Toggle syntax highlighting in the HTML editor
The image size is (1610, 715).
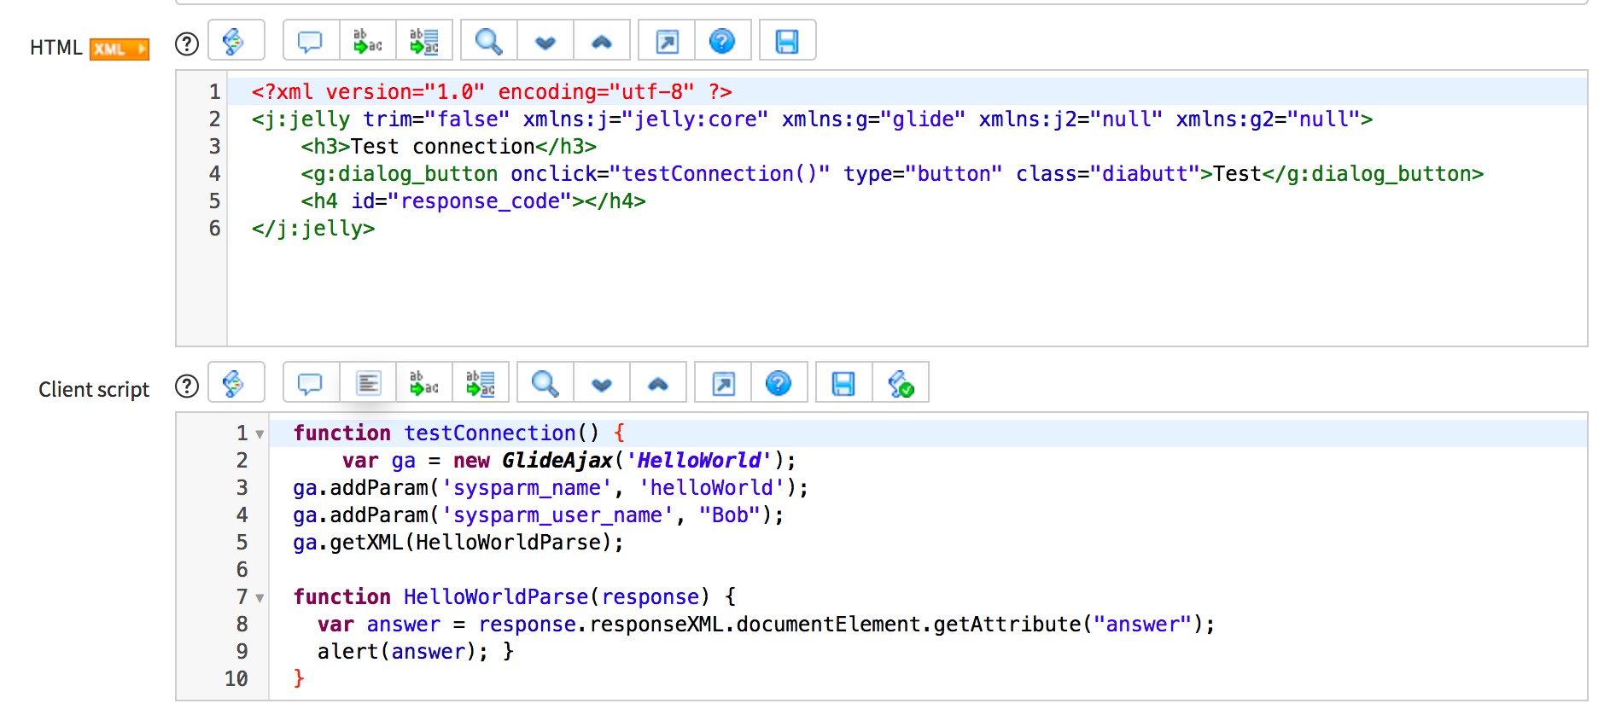(236, 41)
